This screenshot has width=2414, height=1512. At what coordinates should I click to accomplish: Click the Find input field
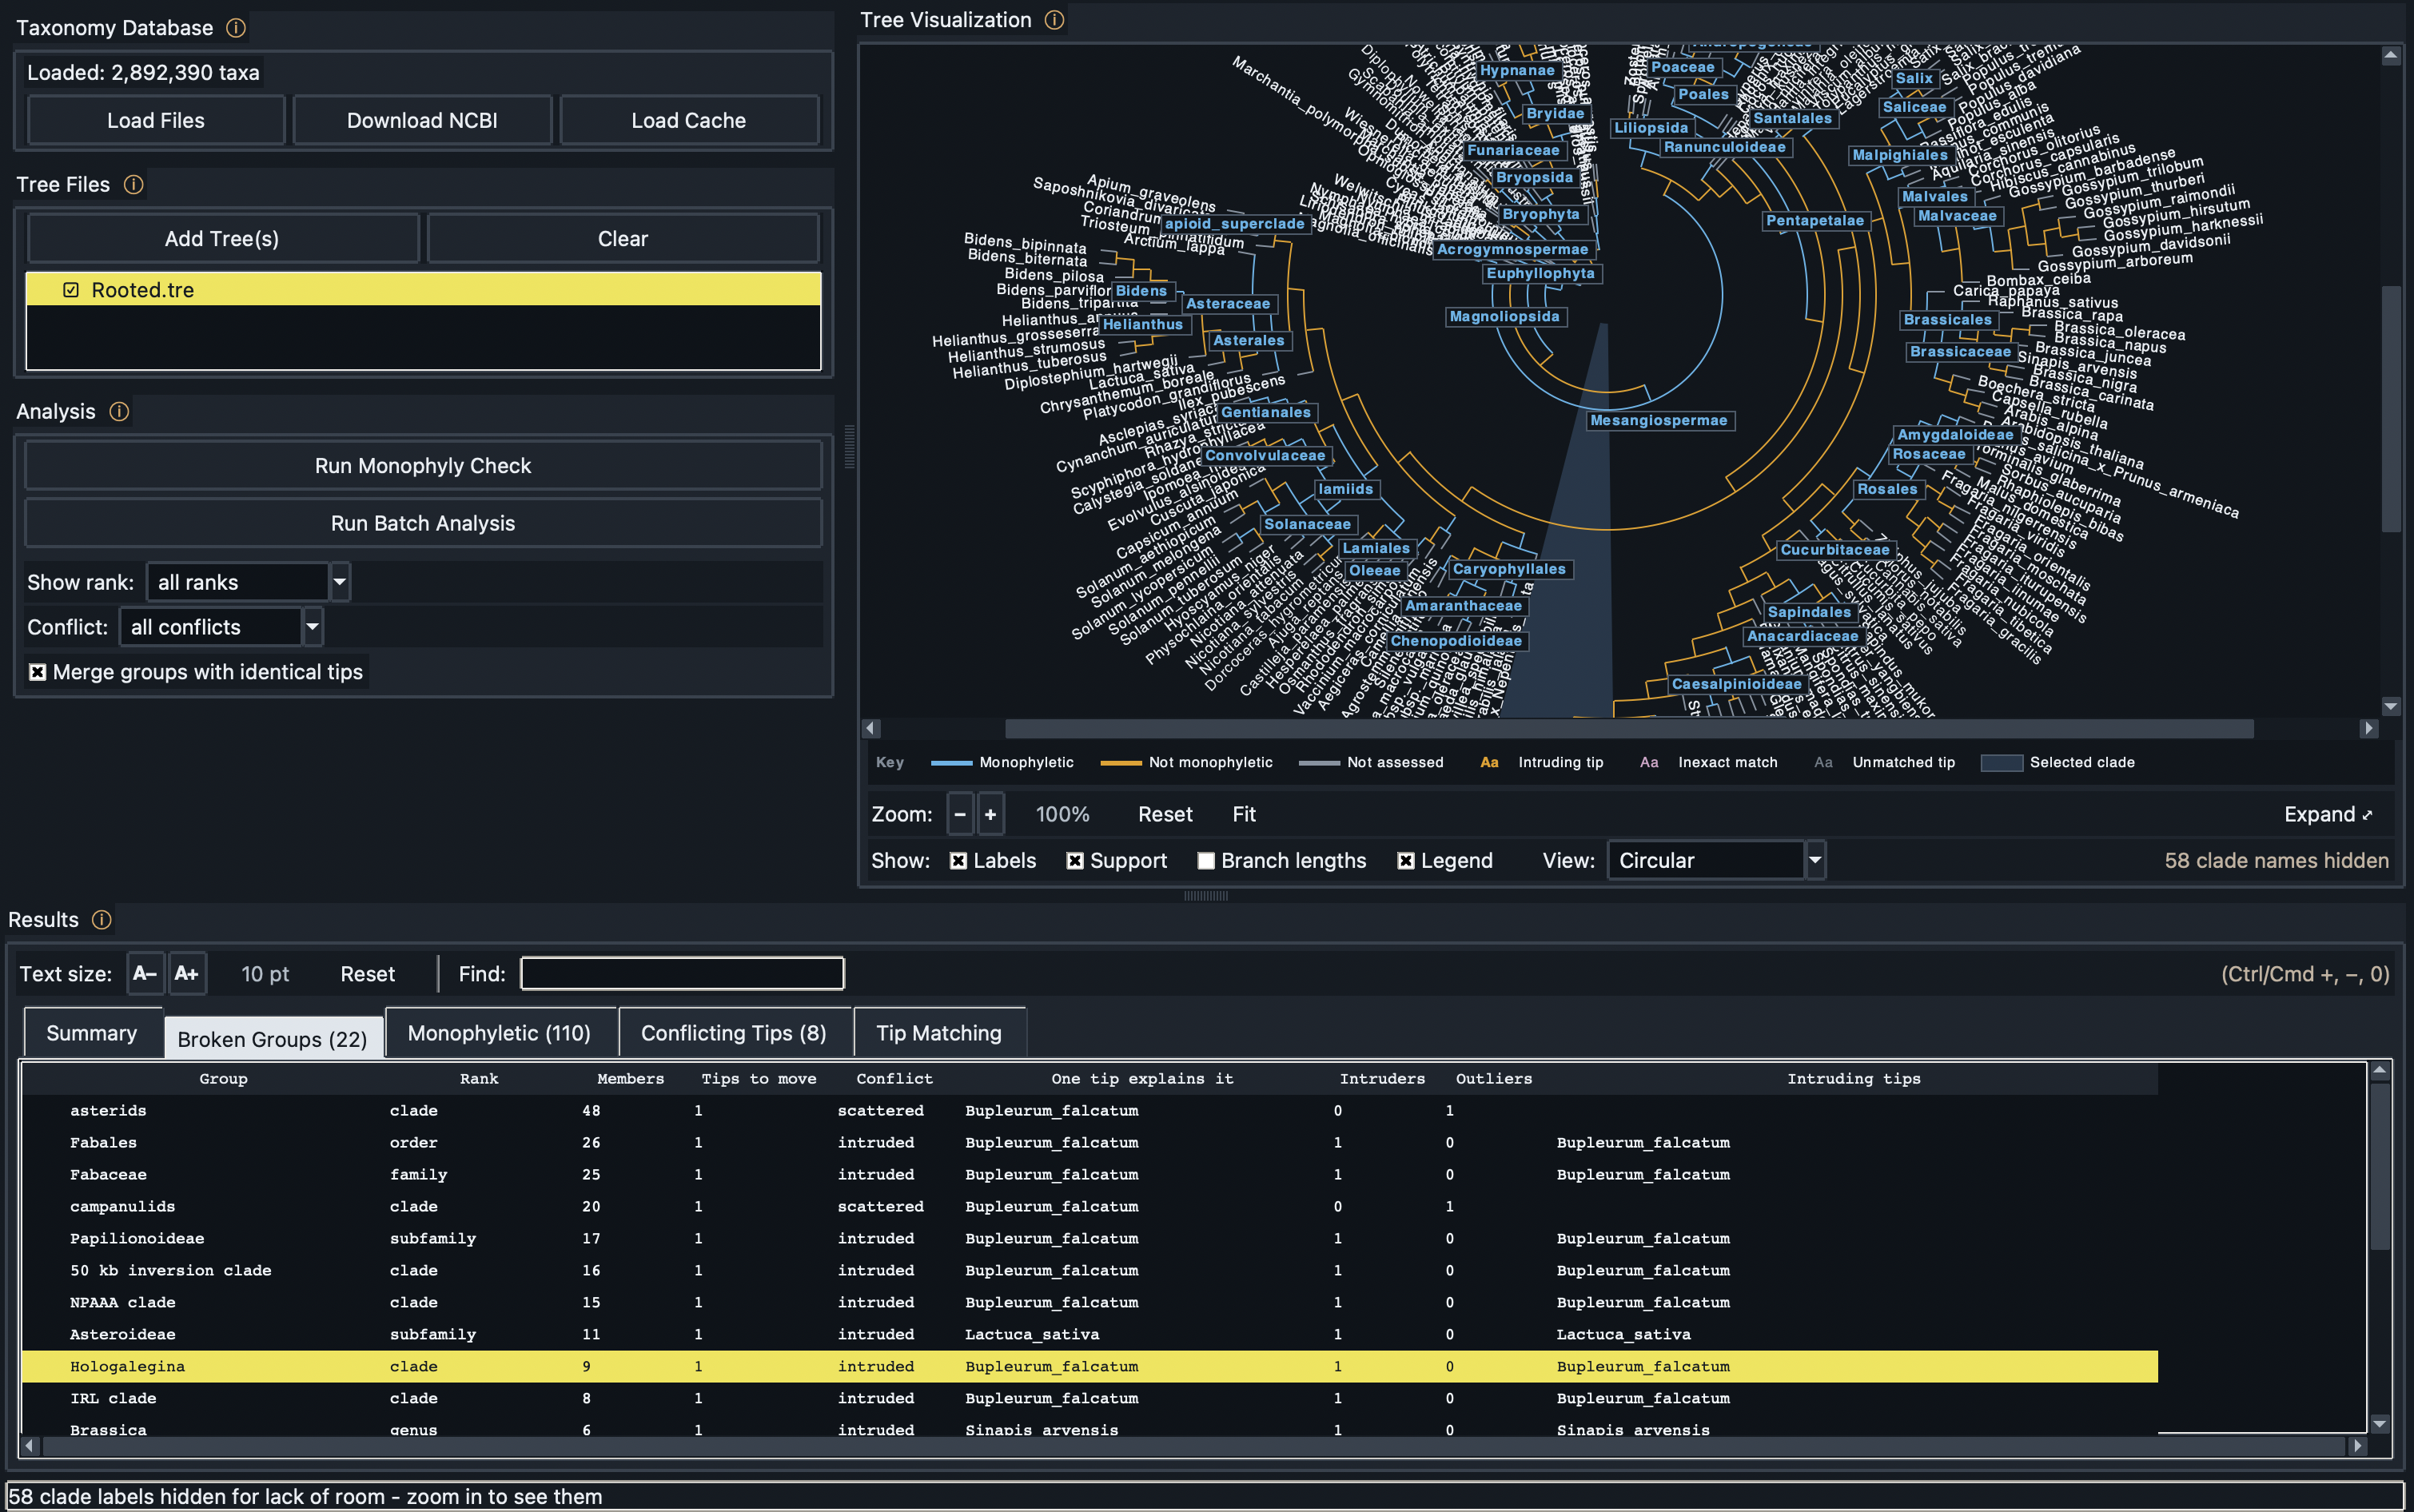[x=682, y=974]
